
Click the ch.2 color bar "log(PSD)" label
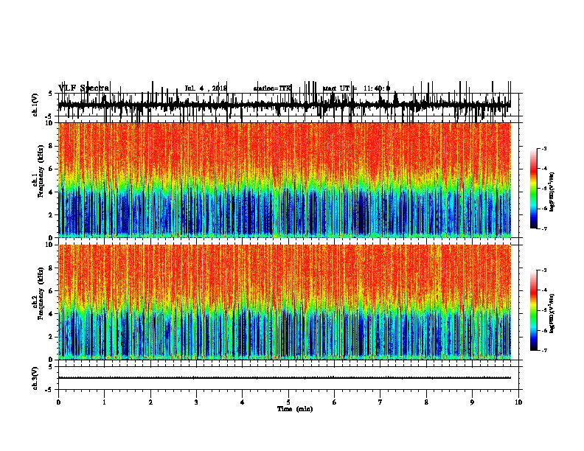click(552, 314)
